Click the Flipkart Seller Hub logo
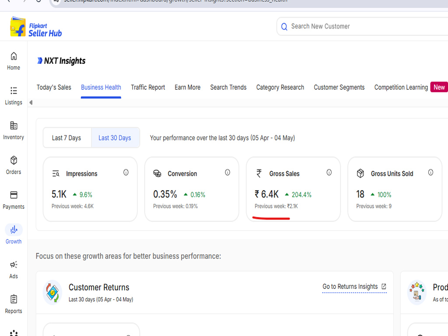This screenshot has width=448, height=336. (x=36, y=27)
